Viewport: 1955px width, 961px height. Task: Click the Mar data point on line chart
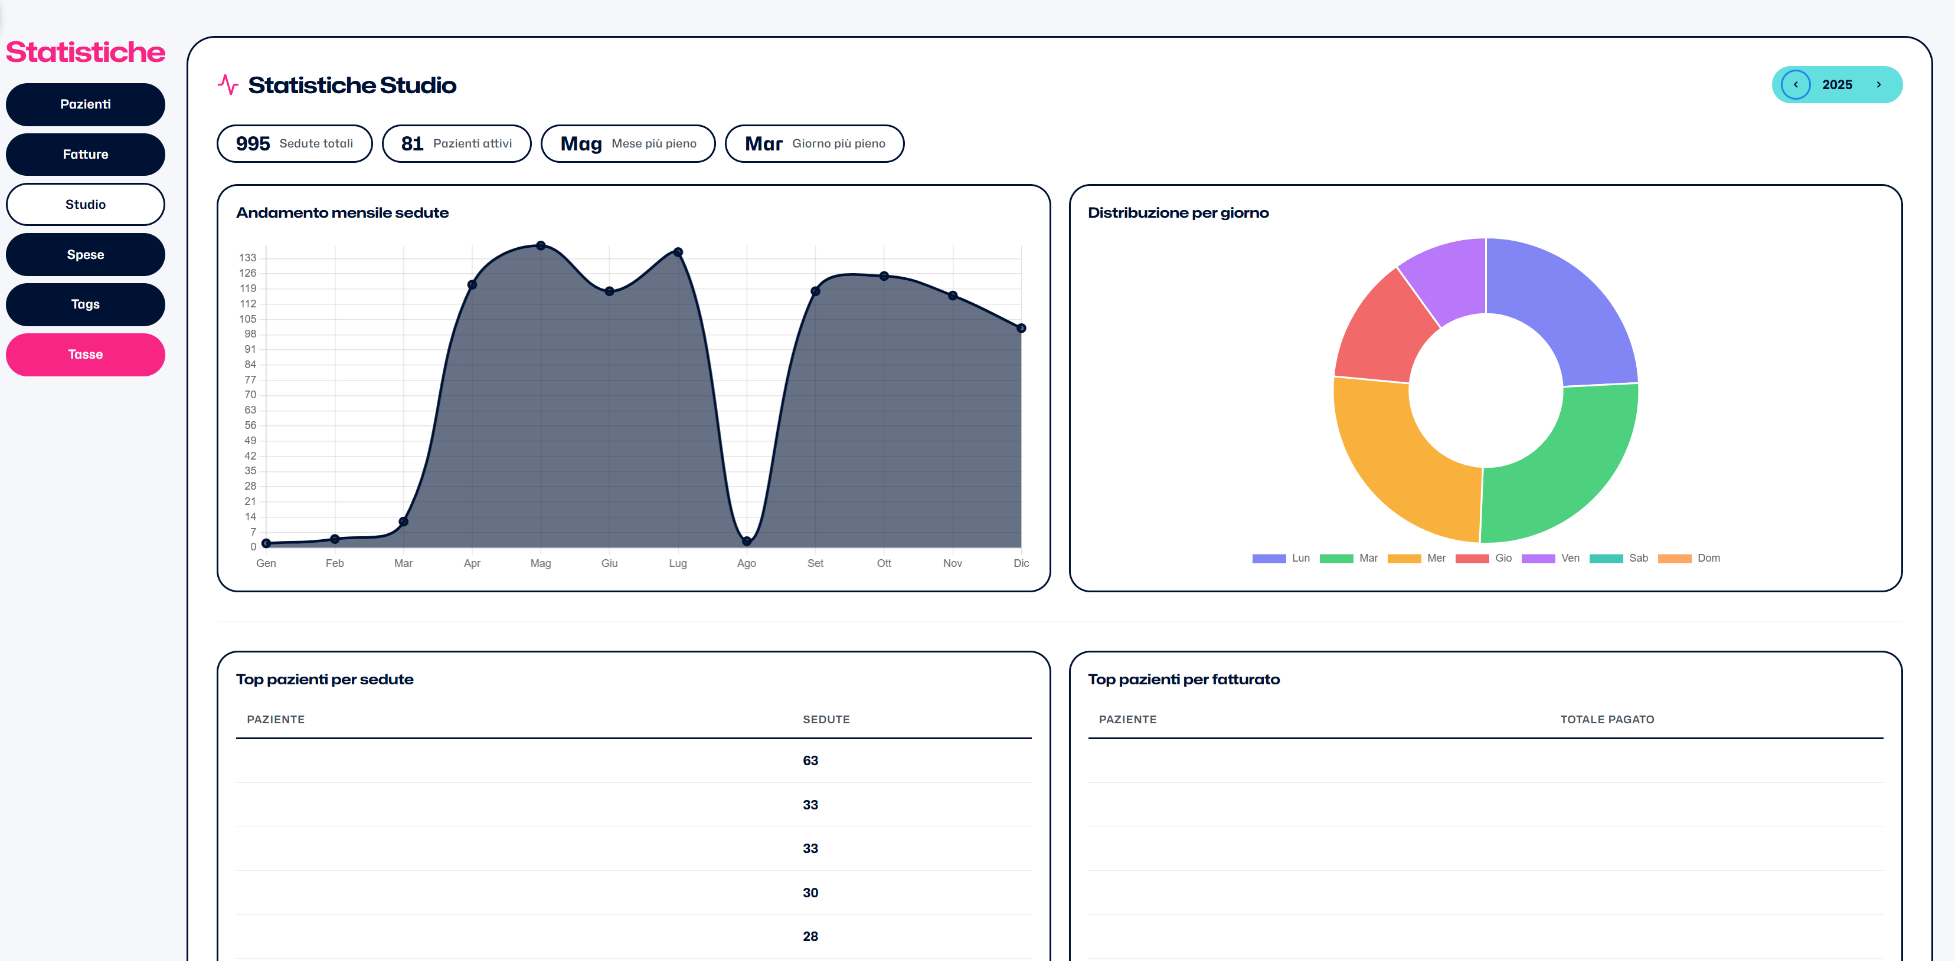(x=403, y=522)
